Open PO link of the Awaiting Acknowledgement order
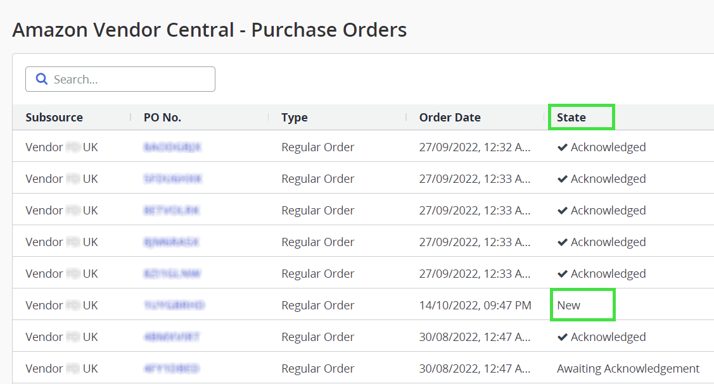This screenshot has width=714, height=384. (172, 369)
